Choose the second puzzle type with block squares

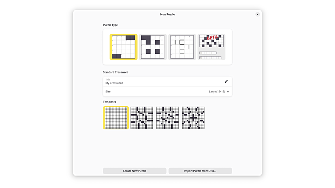click(152, 47)
